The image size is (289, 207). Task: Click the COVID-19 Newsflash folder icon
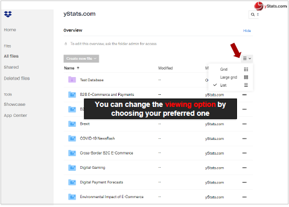[72, 138]
